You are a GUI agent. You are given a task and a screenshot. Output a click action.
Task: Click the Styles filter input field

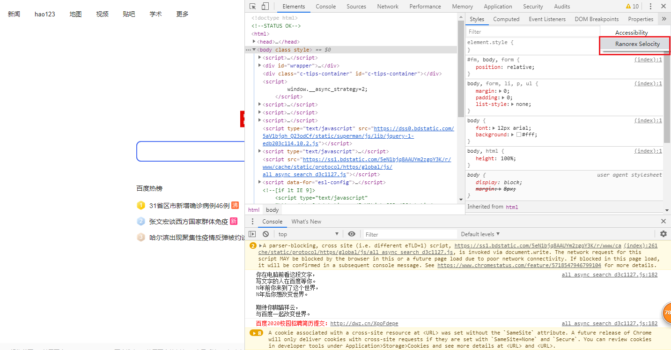click(x=515, y=31)
